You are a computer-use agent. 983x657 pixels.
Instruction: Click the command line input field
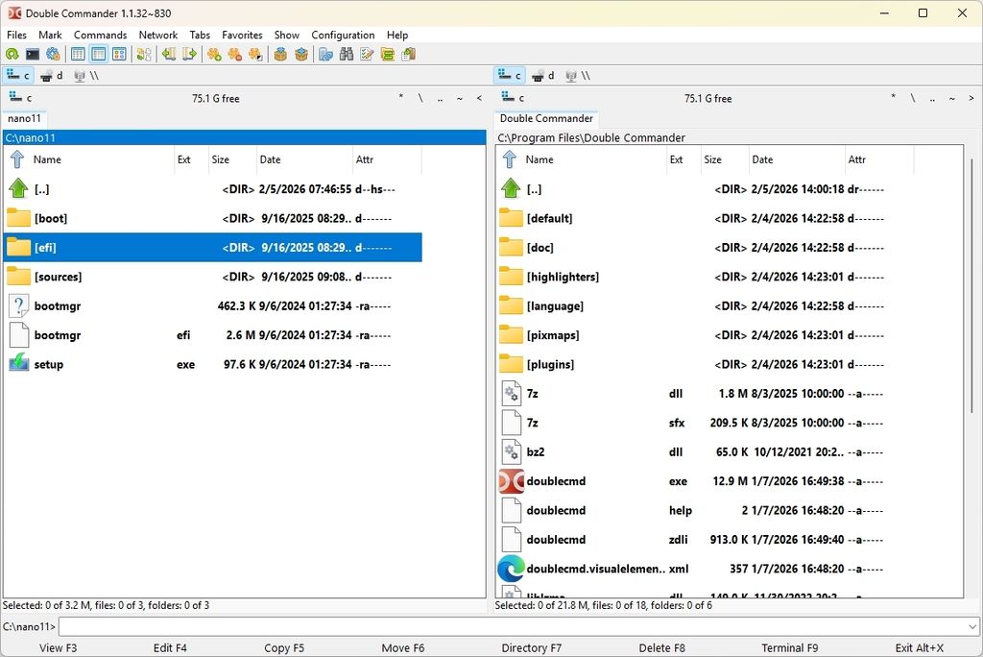coord(513,626)
